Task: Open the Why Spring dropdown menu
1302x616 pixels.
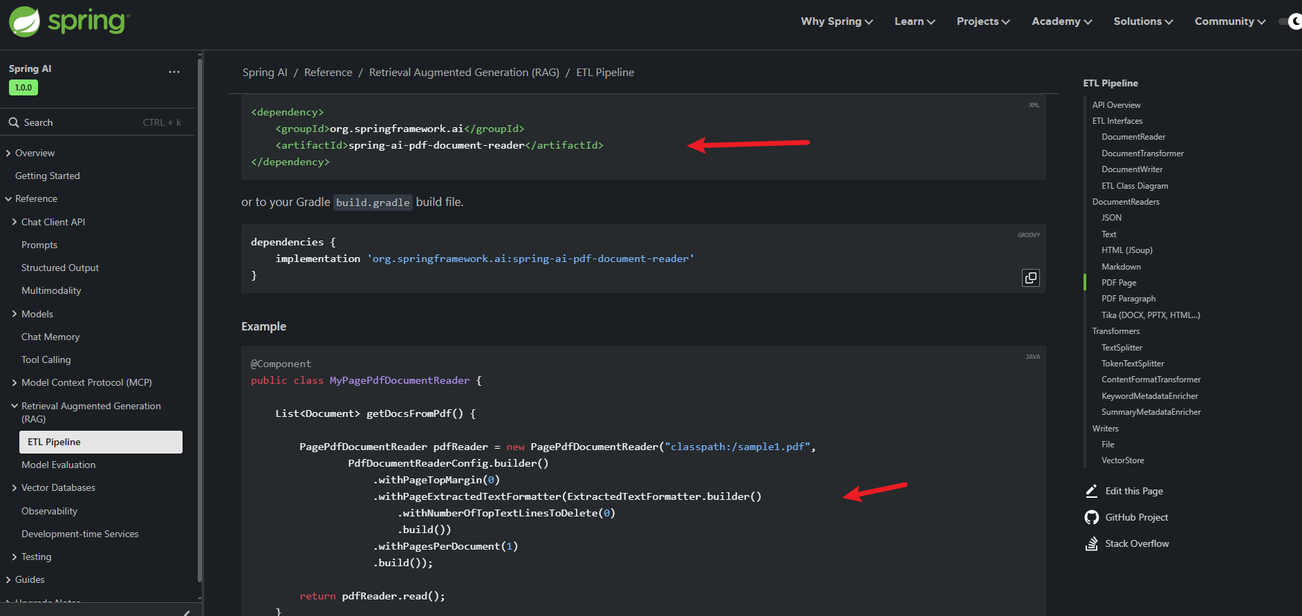Action: tap(837, 21)
